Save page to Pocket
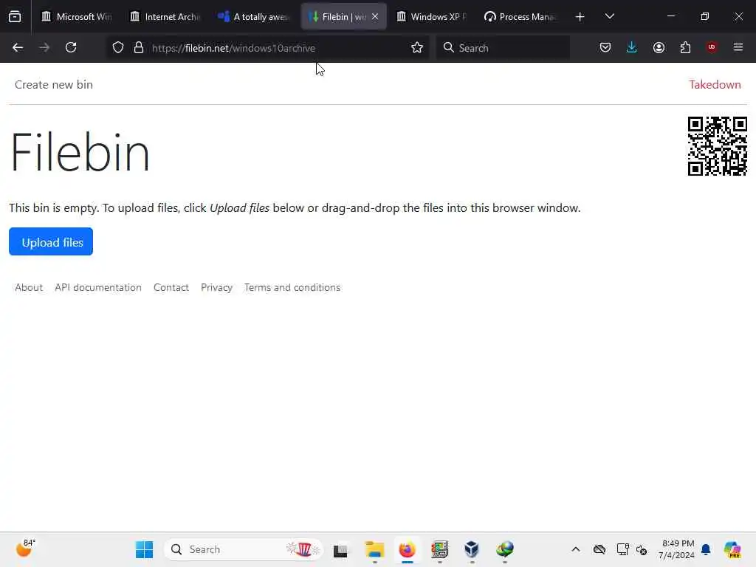756x567 pixels. pos(605,48)
